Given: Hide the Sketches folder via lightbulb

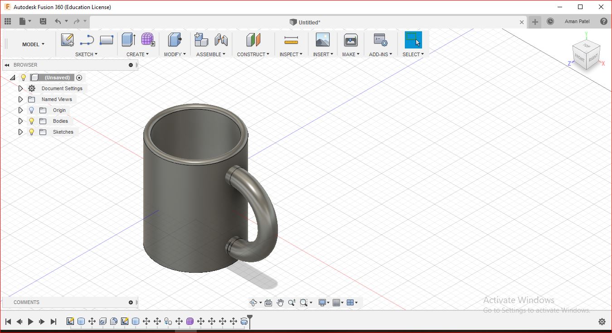Looking at the screenshot, I should (31, 132).
